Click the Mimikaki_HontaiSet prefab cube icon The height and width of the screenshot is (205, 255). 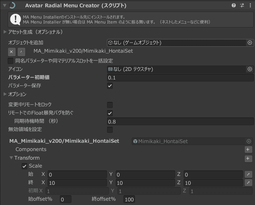135,141
